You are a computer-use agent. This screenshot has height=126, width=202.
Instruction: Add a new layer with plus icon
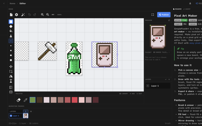pos(169,79)
